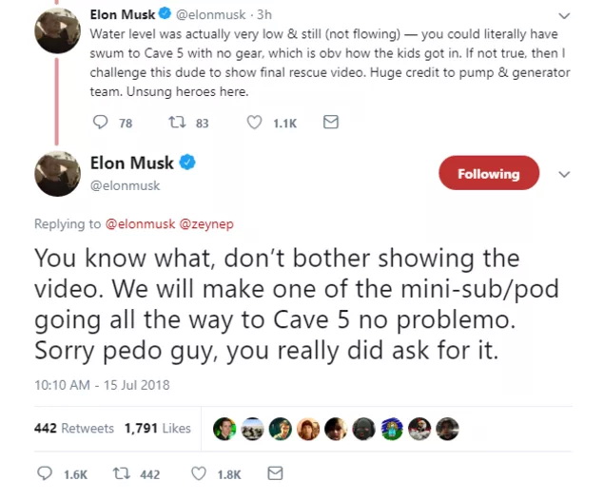Click the envelope icon below main tweet
This screenshot has height=500, width=604.
pos(275,473)
